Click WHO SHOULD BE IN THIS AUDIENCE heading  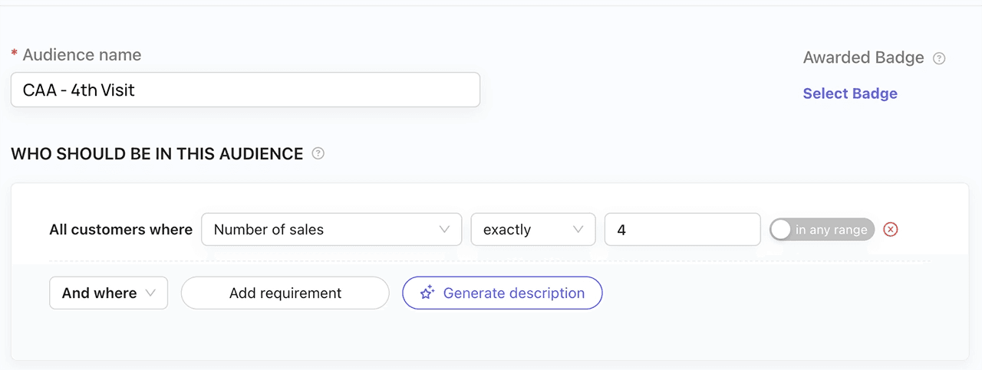(157, 154)
